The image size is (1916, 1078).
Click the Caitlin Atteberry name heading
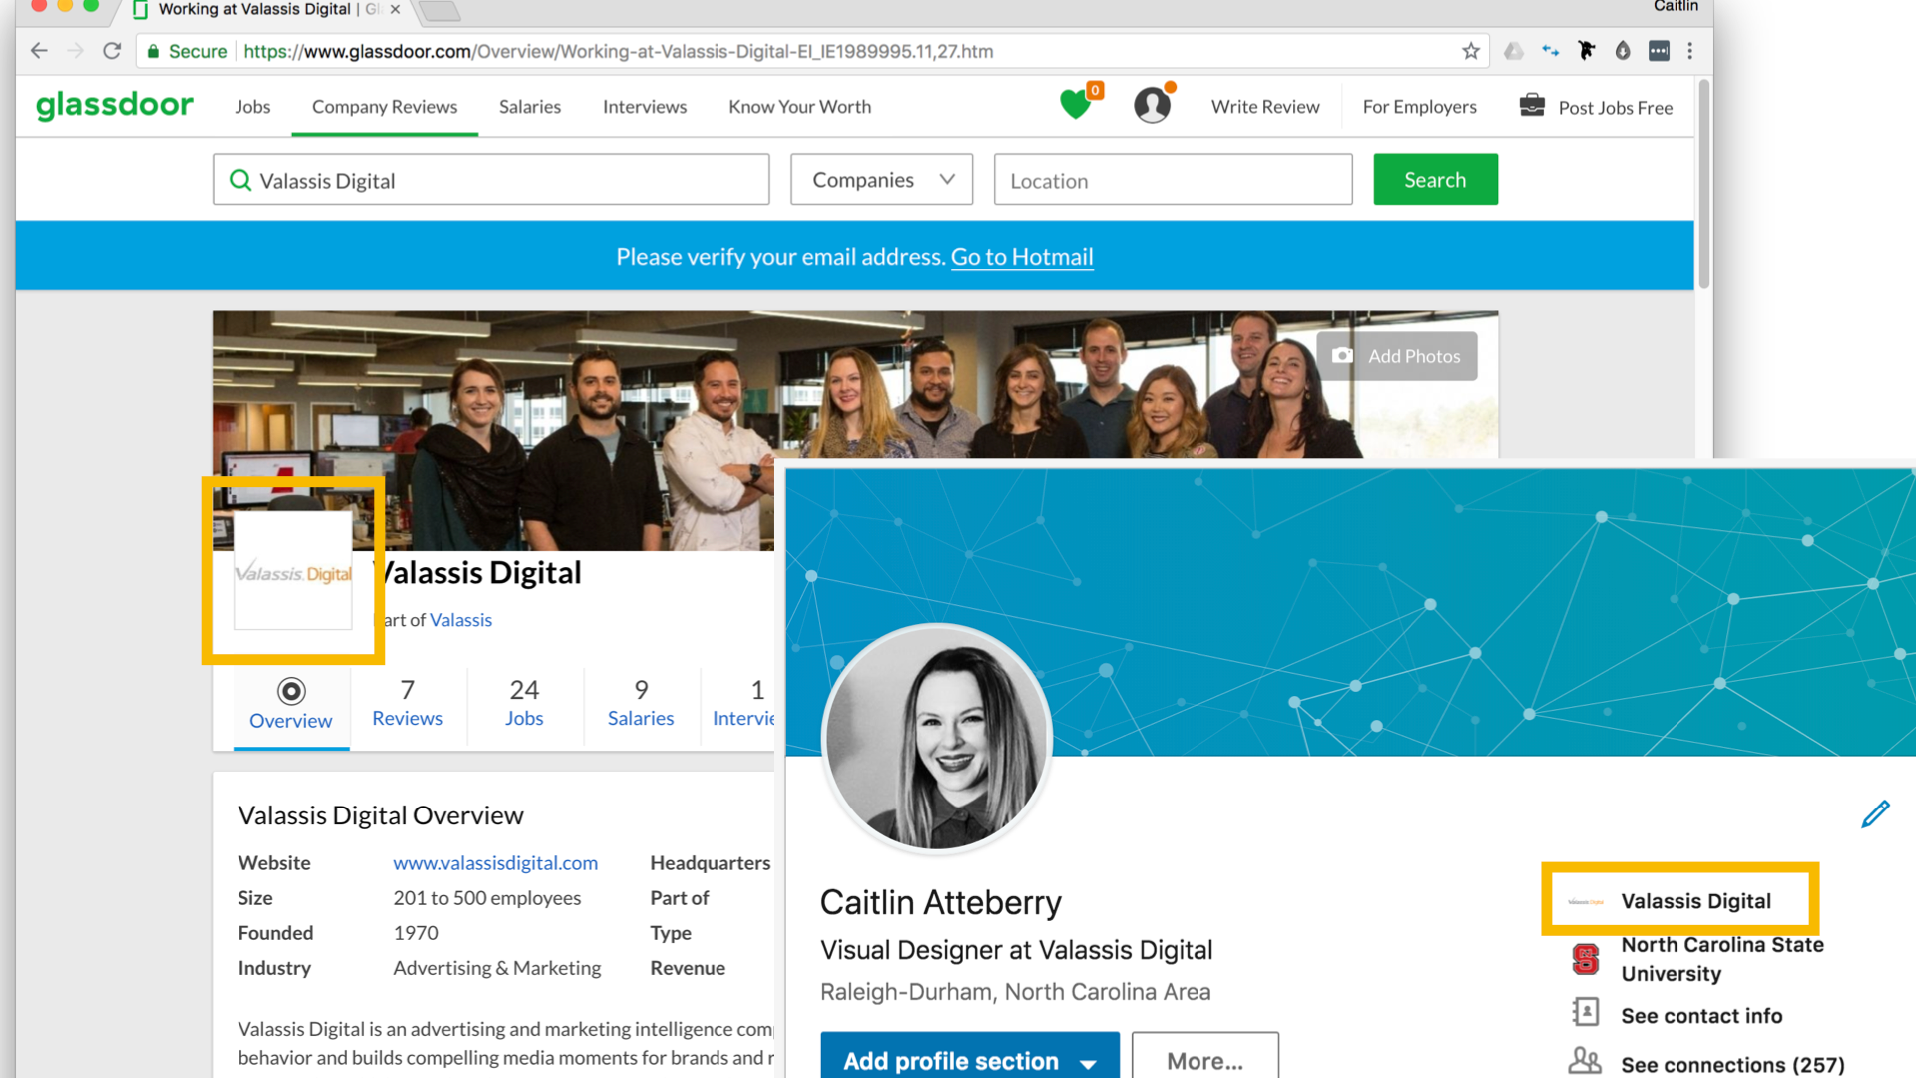(x=940, y=902)
